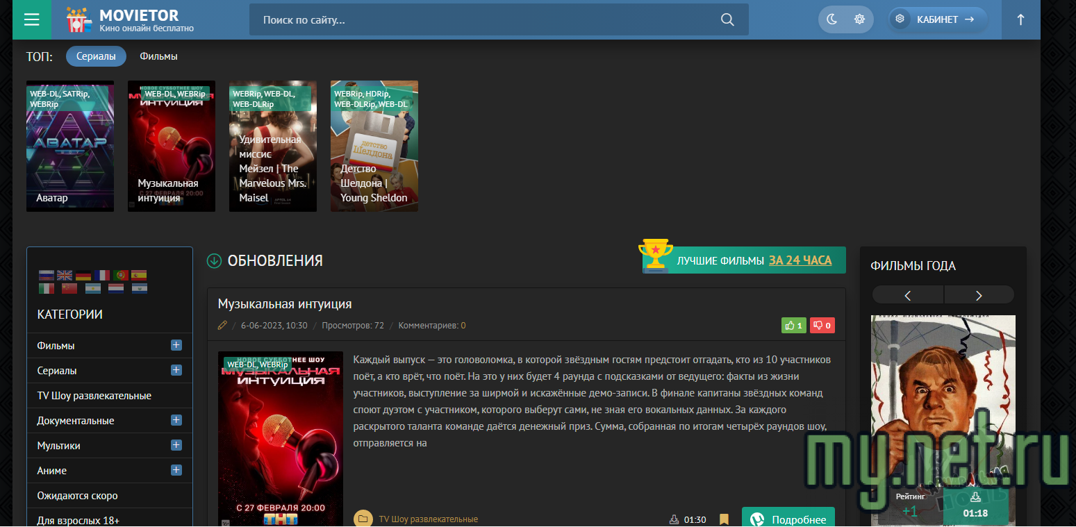Switch to dark theme using the moon icon
Screen dimensions: 1076x527
831,19
